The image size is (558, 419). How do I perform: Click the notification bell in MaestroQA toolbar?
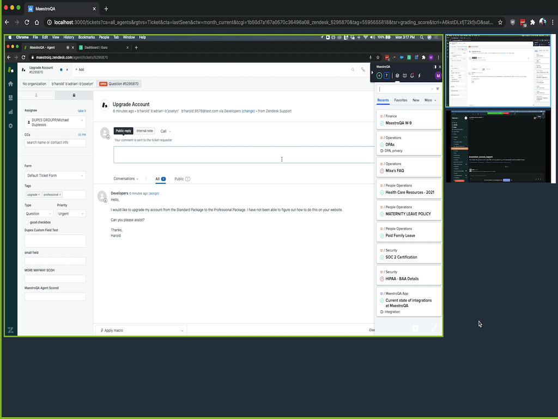point(412,76)
